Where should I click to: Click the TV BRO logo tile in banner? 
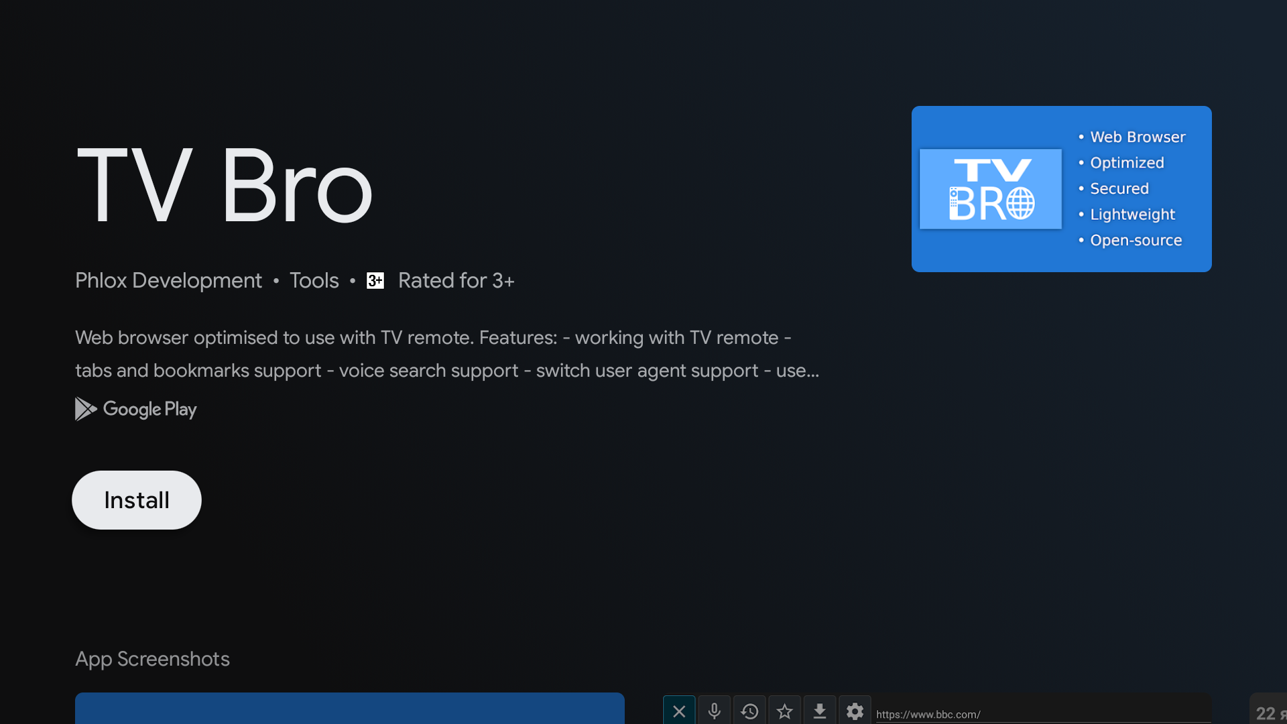point(991,189)
